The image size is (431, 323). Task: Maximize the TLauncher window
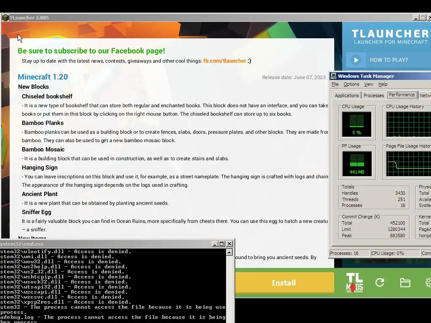[423, 18]
